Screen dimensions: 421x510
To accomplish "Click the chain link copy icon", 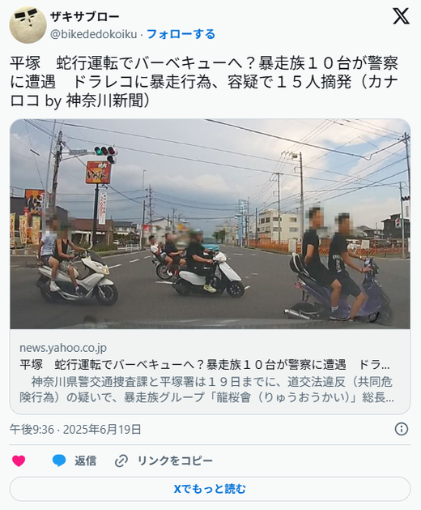I will pyautogui.click(x=121, y=461).
